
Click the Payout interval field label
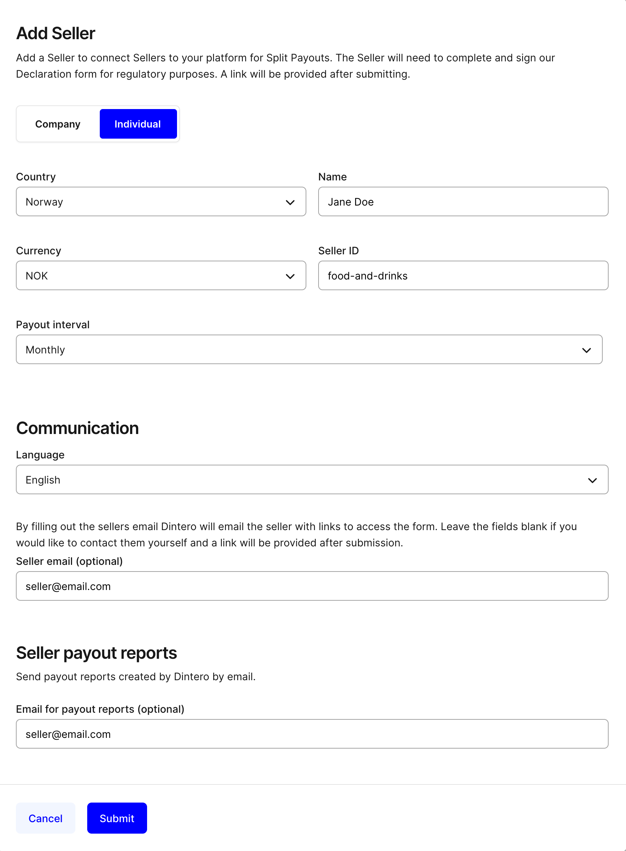pyautogui.click(x=53, y=325)
